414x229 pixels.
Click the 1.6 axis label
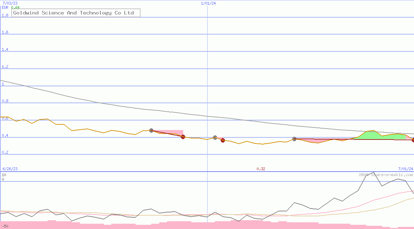coord(5,32)
